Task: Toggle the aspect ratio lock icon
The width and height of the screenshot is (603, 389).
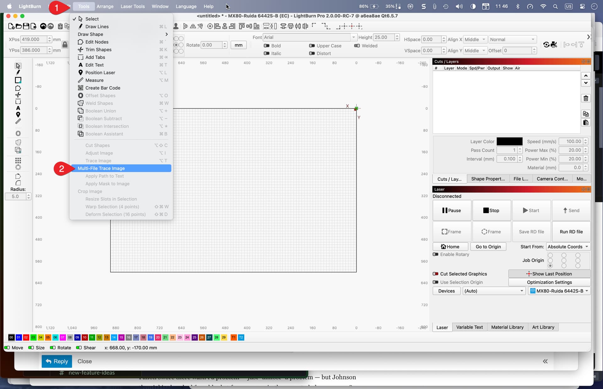Action: (x=65, y=45)
